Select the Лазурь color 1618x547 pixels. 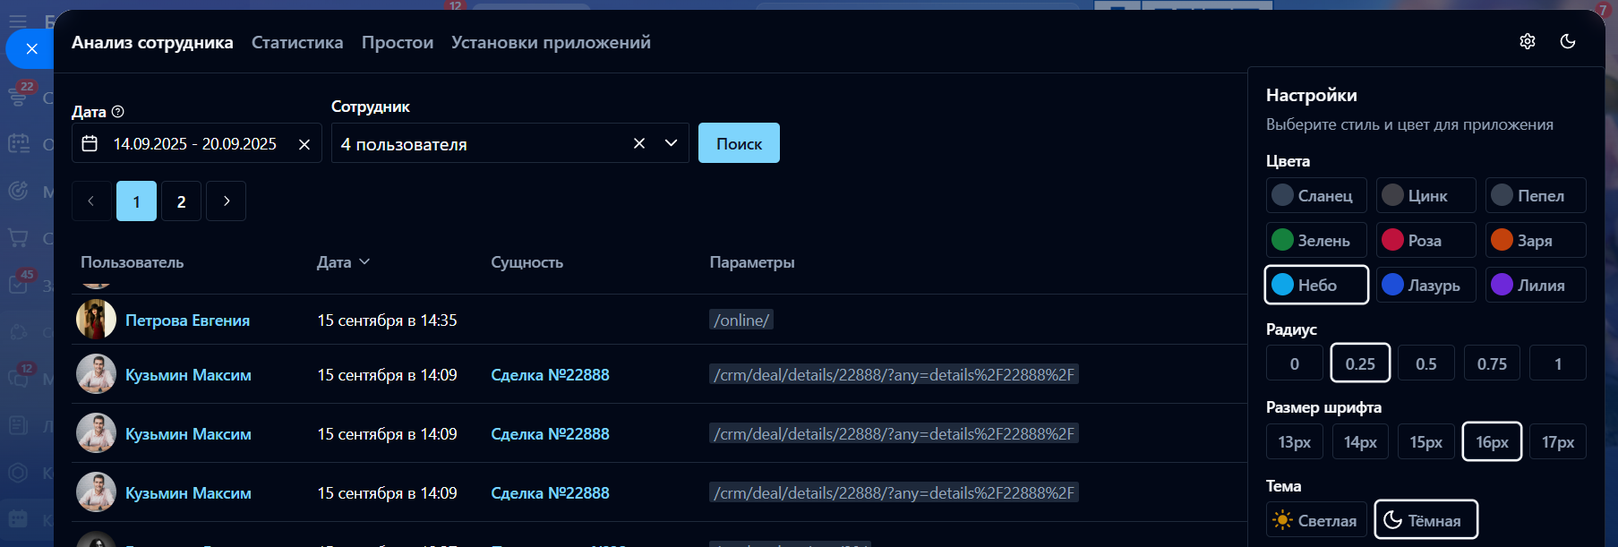click(x=1425, y=285)
